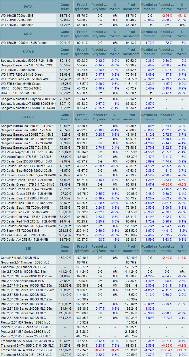The image size is (189, 357).
Task: Select the WD 160GB 7200ot 8MB row name
Action: [x=17, y=16]
